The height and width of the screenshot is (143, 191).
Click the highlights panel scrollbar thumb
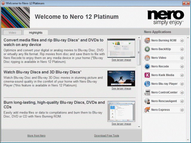click(139, 52)
